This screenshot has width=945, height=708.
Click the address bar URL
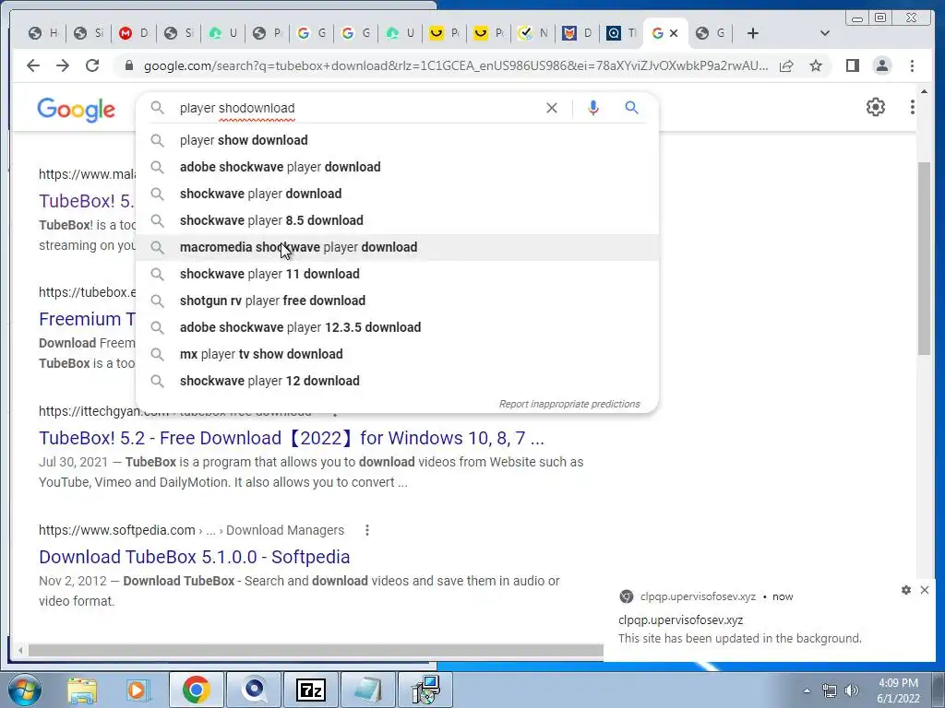pyautogui.click(x=456, y=65)
